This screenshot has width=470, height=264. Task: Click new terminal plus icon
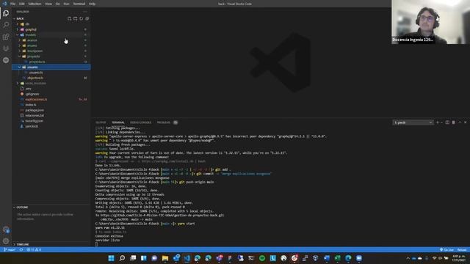click(x=438, y=122)
